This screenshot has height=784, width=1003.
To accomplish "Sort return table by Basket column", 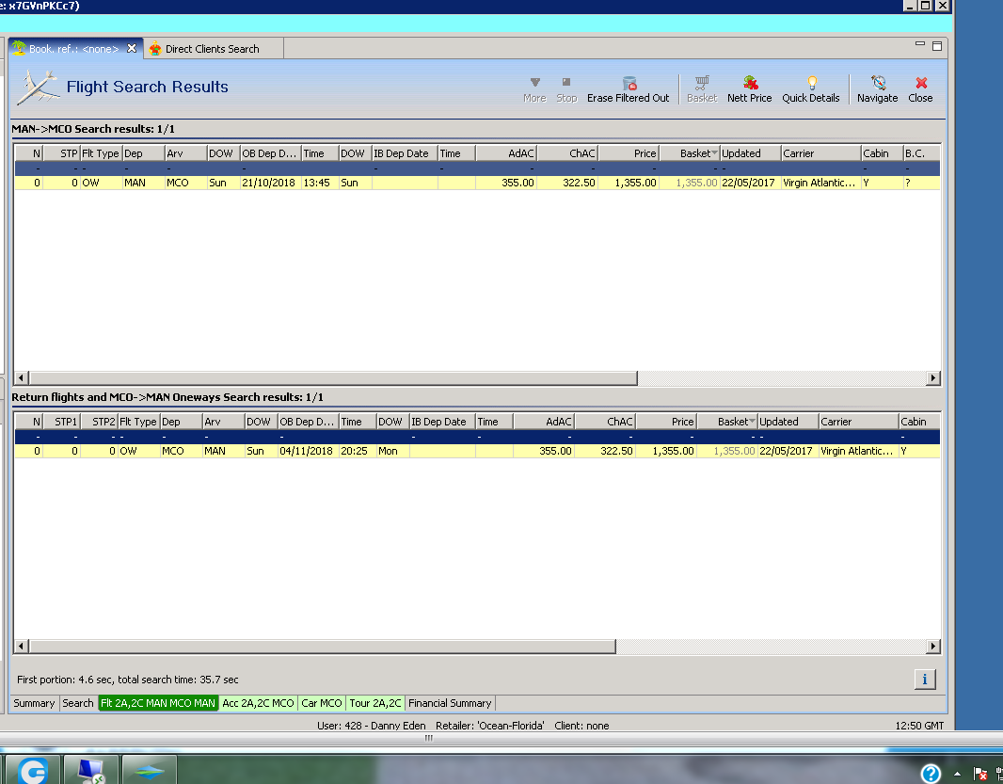I will pos(728,421).
